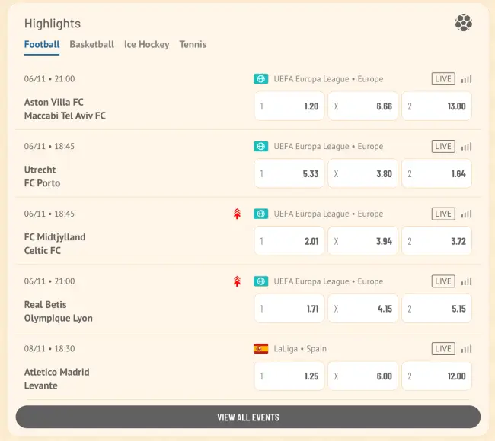Viewport: 495px width, 441px height.
Task: Bet on Celtic FC away win at 3.72
Action: pos(436,241)
